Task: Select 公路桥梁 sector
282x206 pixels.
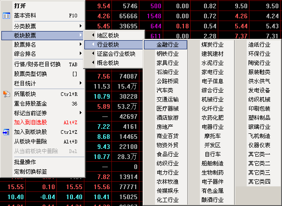Action: (167, 81)
